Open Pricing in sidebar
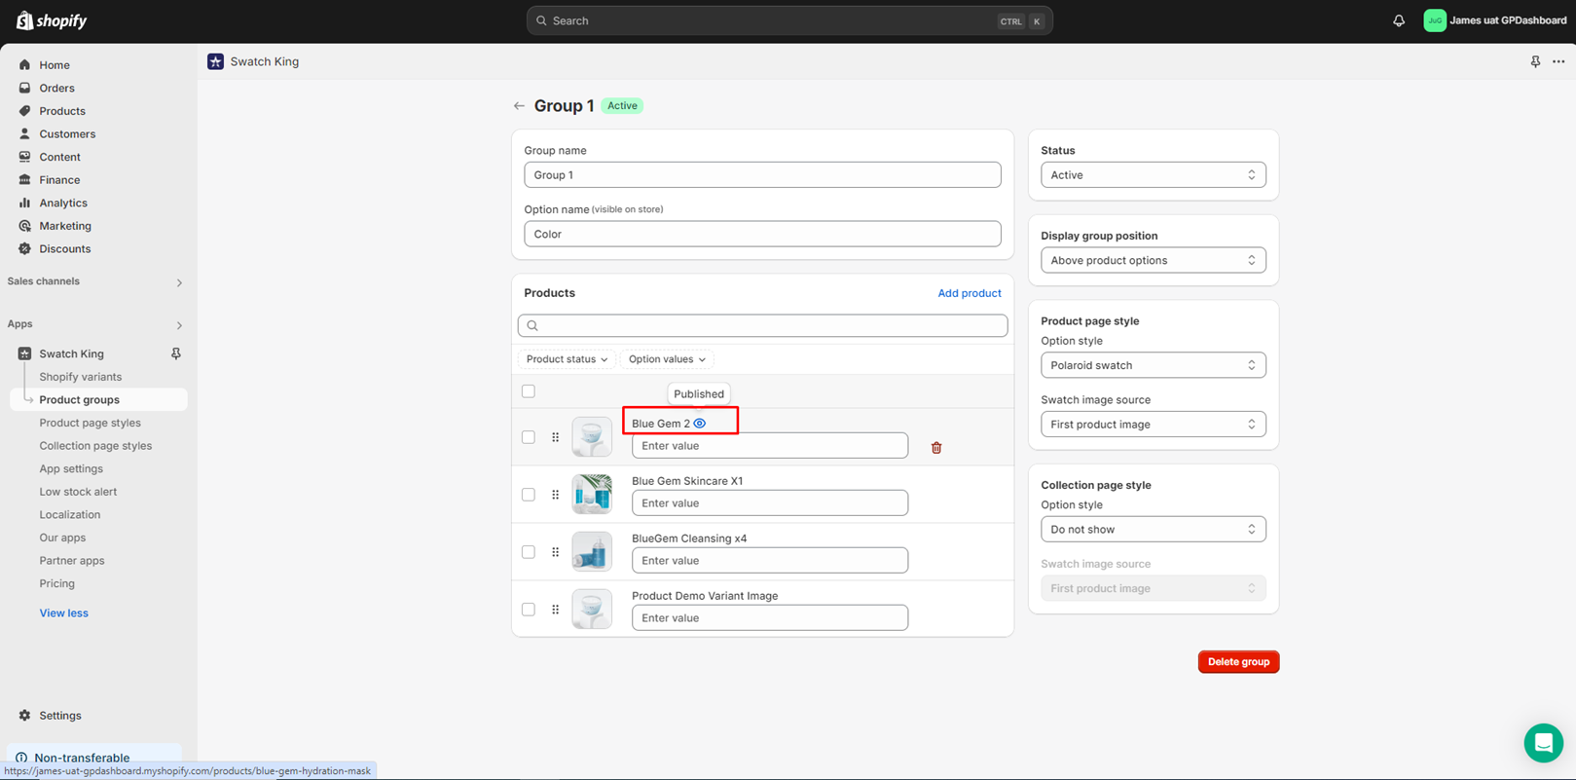This screenshot has height=780, width=1576. click(x=56, y=583)
